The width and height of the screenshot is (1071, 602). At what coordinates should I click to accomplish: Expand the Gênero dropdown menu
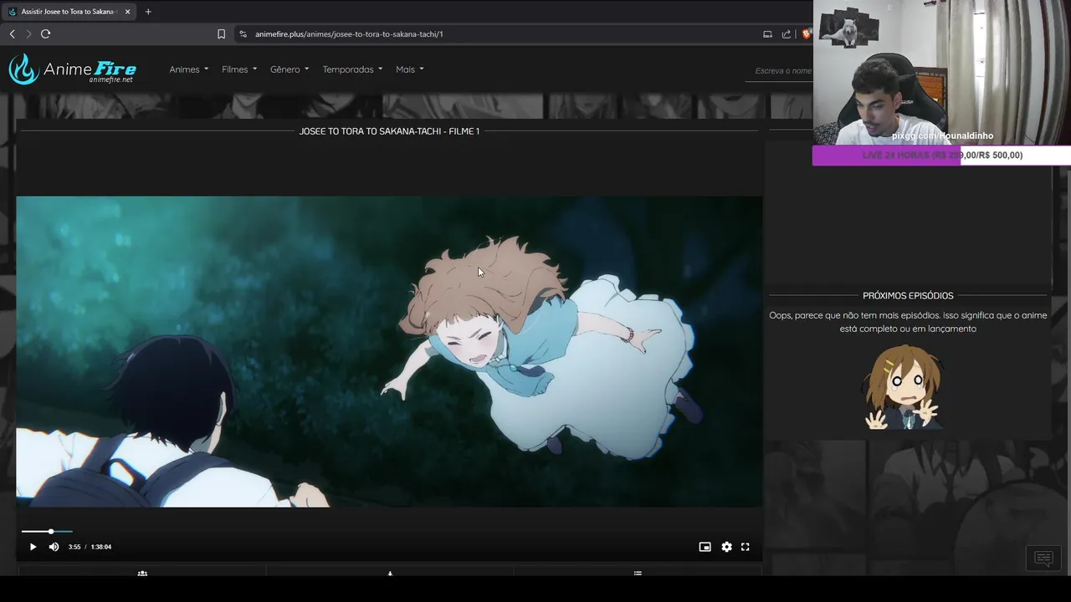(x=290, y=69)
